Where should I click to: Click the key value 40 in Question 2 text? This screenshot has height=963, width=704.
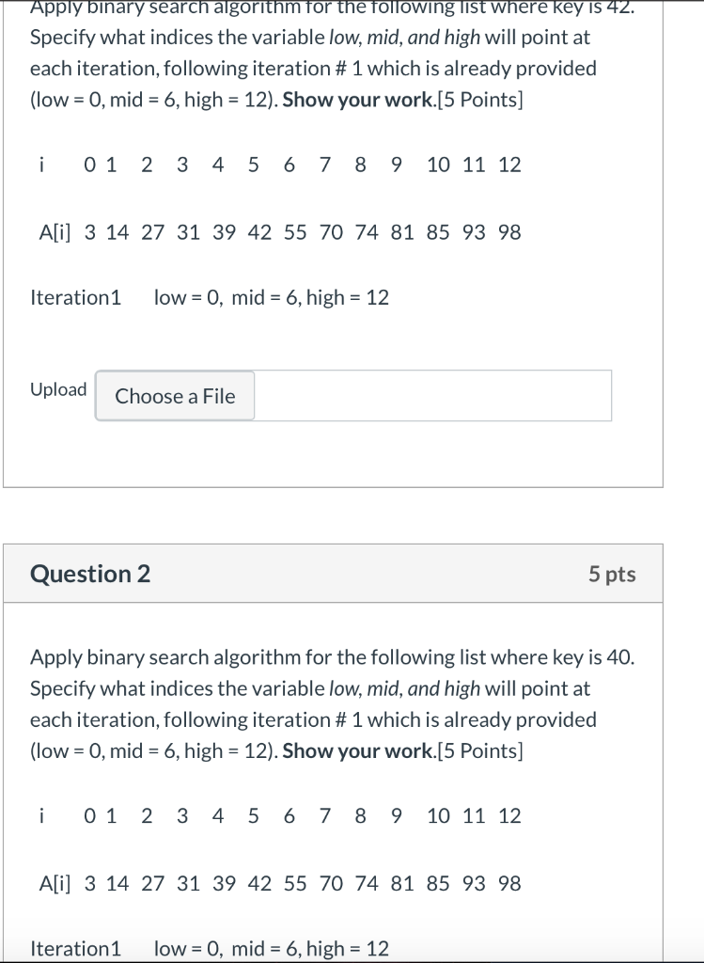[617, 656]
